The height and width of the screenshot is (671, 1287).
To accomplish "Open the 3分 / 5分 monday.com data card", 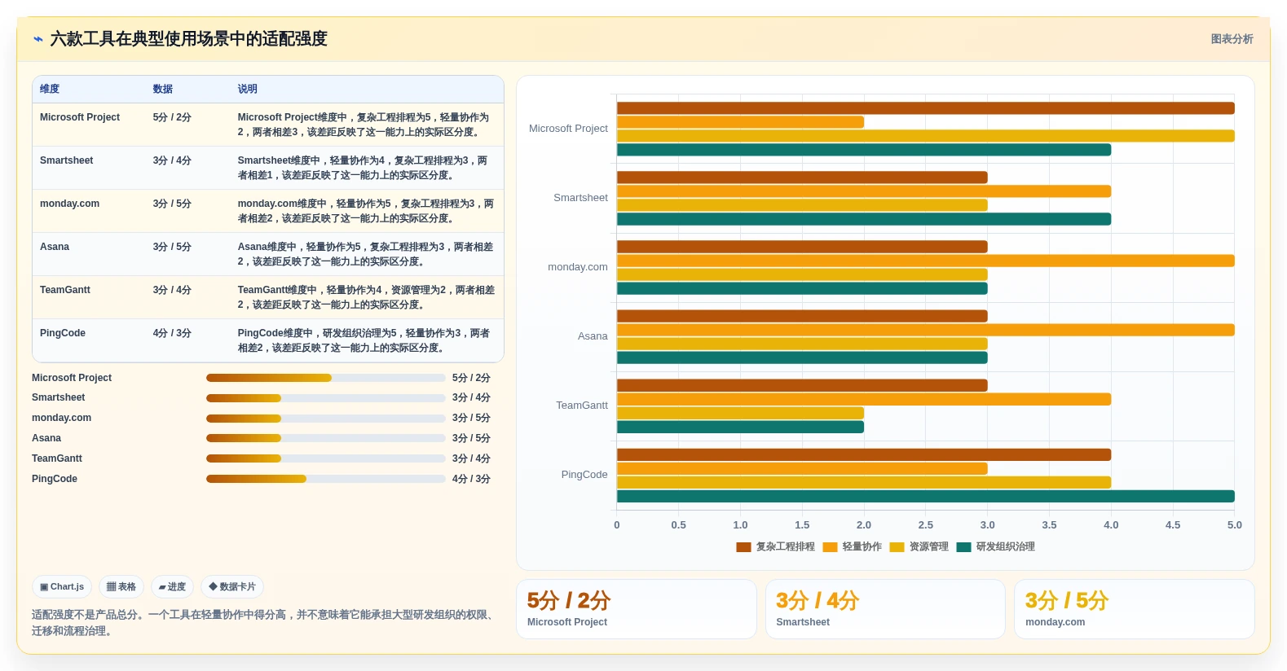I will pos(1134,609).
